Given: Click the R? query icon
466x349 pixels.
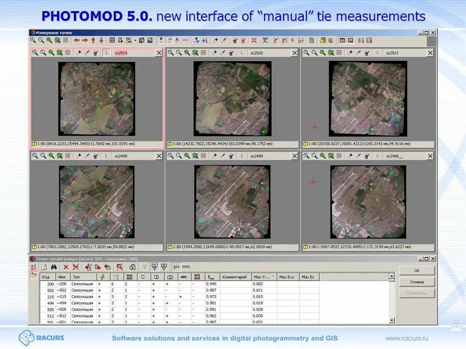Looking at the screenshot, I should point(301,40).
